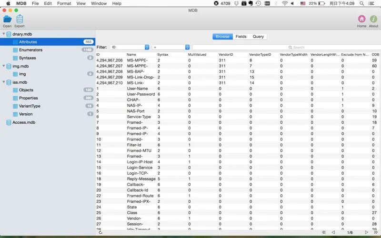Viewport: 381px width, 238px height.
Task: Select the User-Name row cell
Action: pos(137,89)
